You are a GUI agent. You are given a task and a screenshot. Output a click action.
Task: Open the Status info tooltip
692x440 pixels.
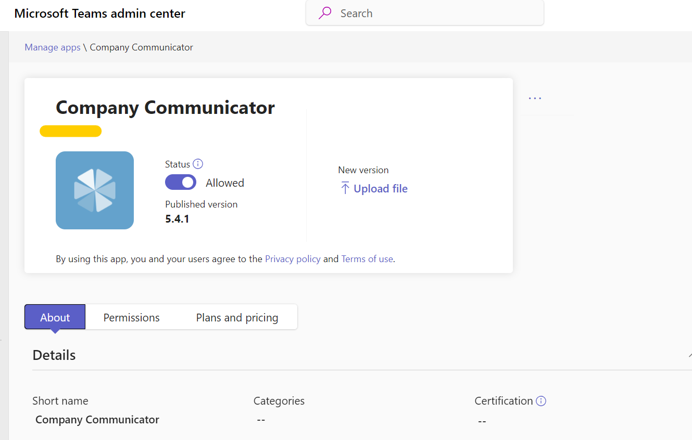[x=198, y=164]
